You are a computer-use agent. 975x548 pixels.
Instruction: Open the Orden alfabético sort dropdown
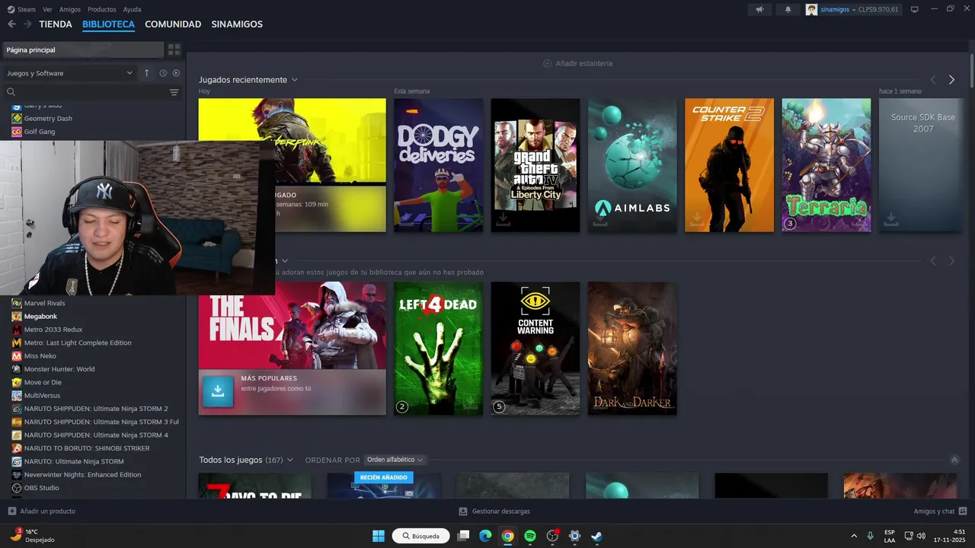395,460
